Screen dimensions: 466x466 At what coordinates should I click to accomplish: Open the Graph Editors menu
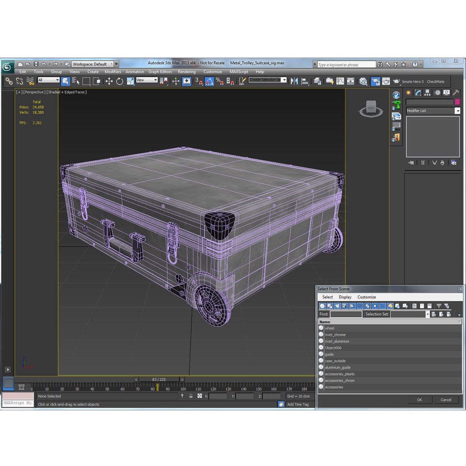point(160,72)
